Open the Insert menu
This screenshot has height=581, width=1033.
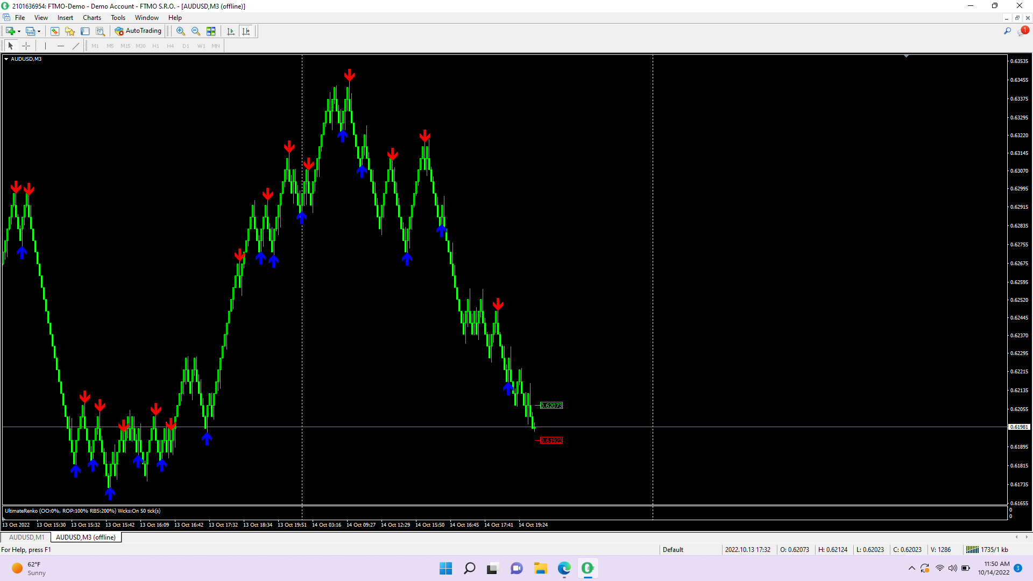(x=65, y=18)
